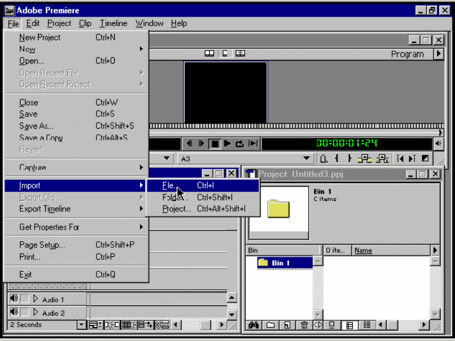
Task: Click the binoculars Find icon in Project window
Action: (254, 325)
